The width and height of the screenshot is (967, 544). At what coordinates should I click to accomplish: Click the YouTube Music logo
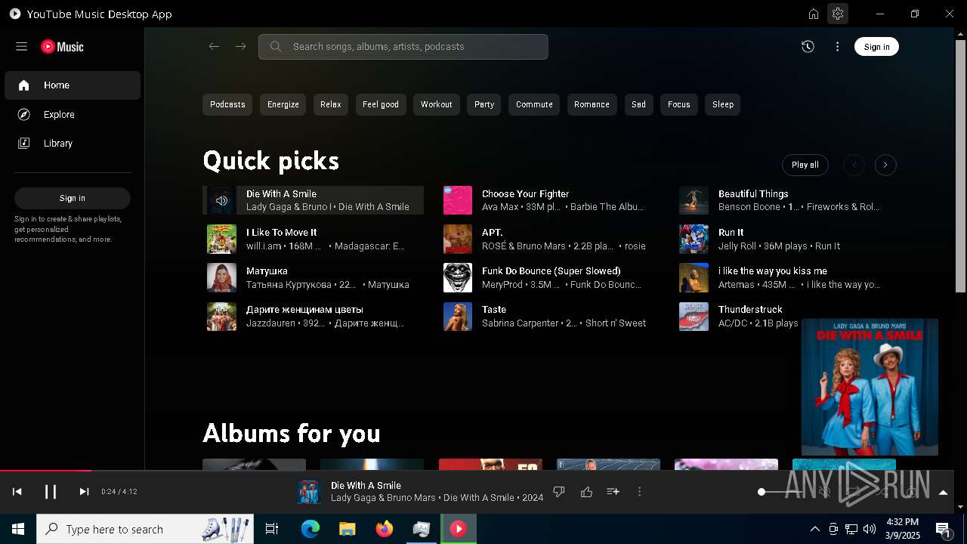tap(62, 47)
